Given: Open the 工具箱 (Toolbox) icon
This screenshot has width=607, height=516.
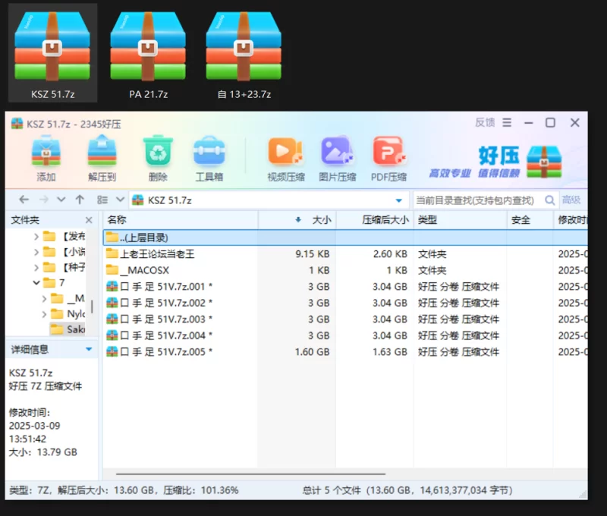Looking at the screenshot, I should pyautogui.click(x=209, y=159).
